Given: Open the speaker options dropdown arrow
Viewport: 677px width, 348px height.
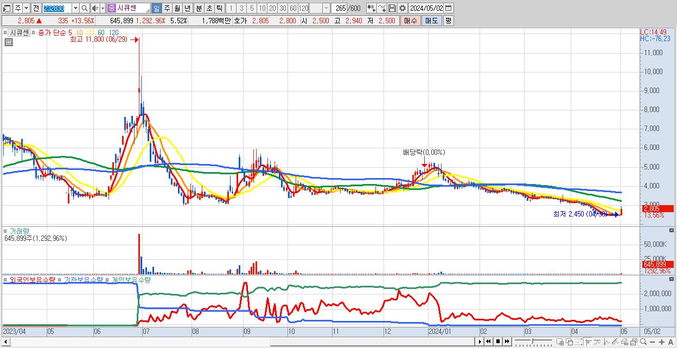Looking at the screenshot, I should (103, 8).
